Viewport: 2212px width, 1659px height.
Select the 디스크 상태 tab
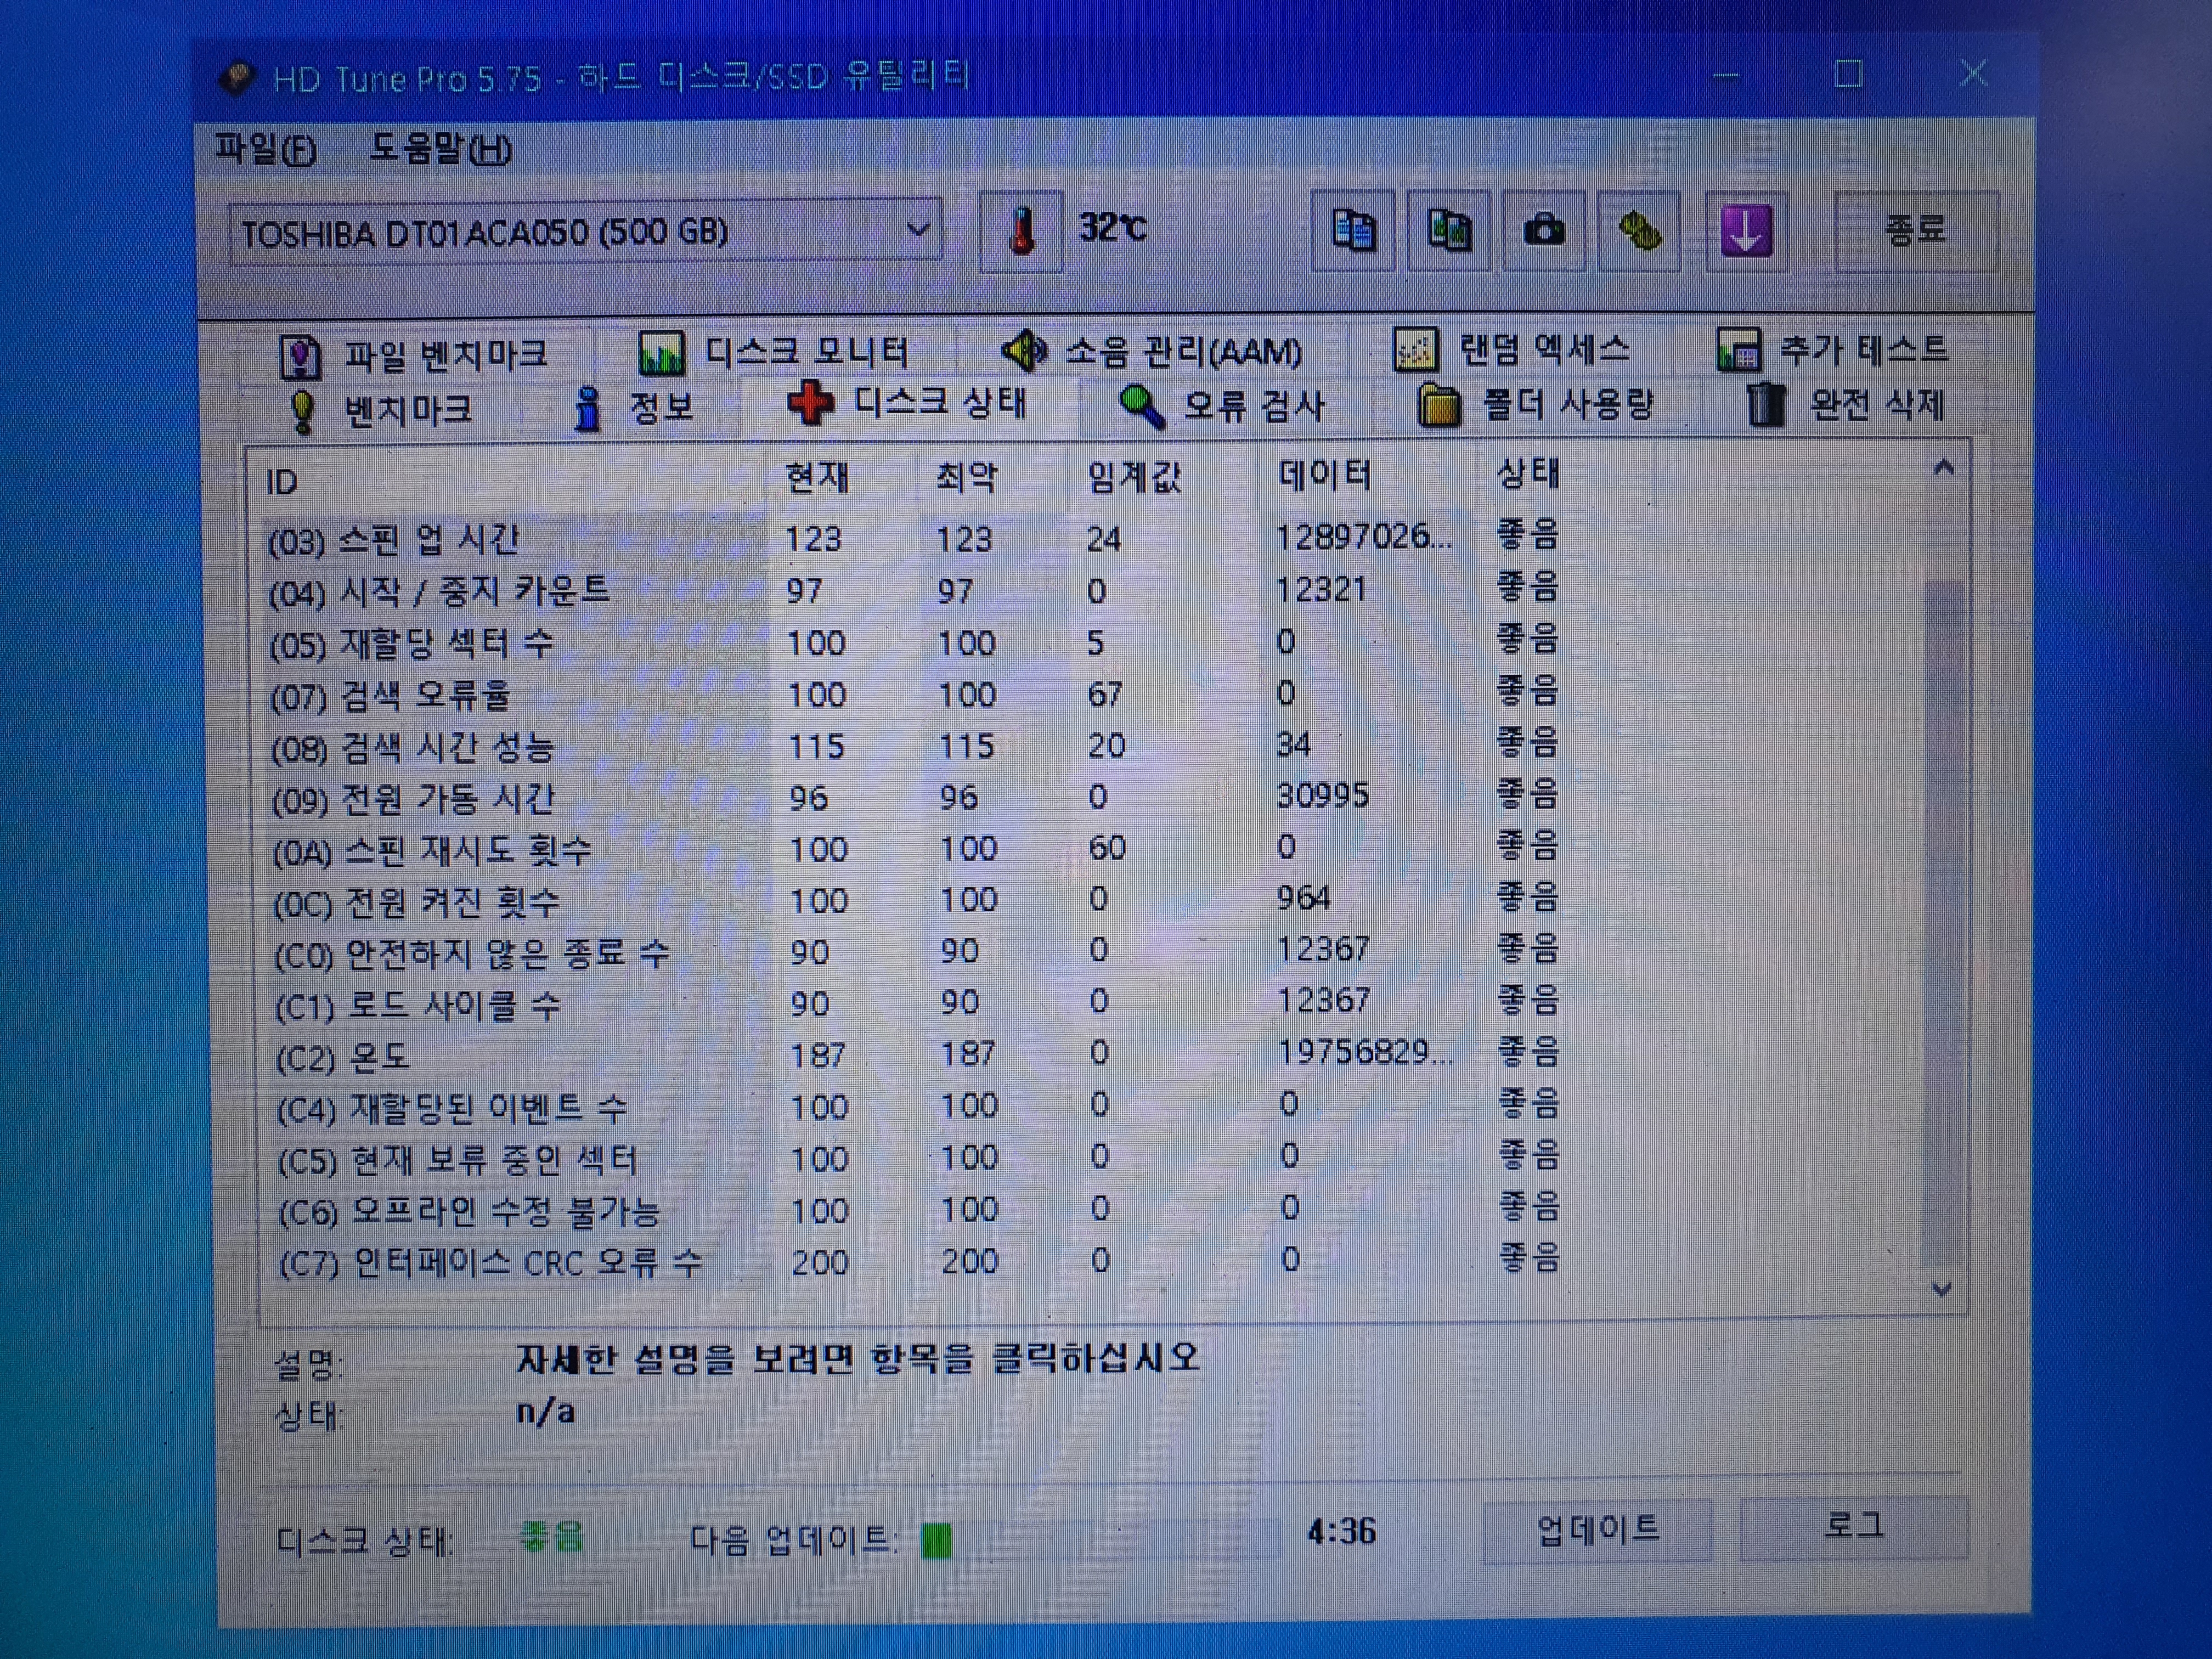pyautogui.click(x=908, y=403)
